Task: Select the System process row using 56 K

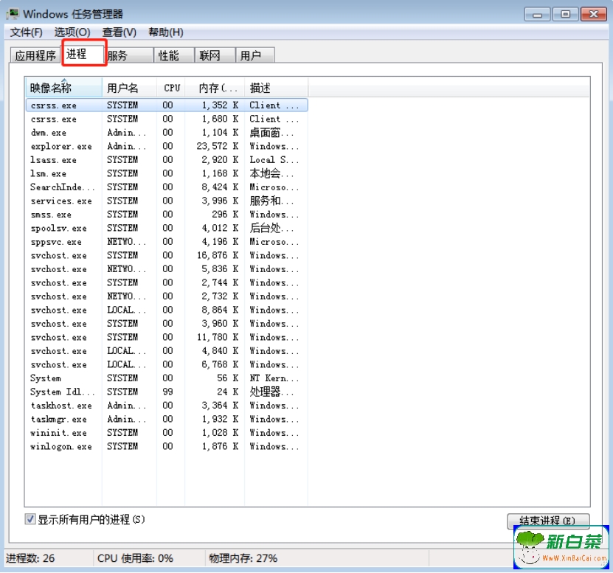Action: 167,378
